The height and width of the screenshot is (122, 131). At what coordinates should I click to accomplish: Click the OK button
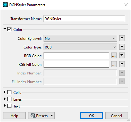pyautogui.click(x=91, y=116)
